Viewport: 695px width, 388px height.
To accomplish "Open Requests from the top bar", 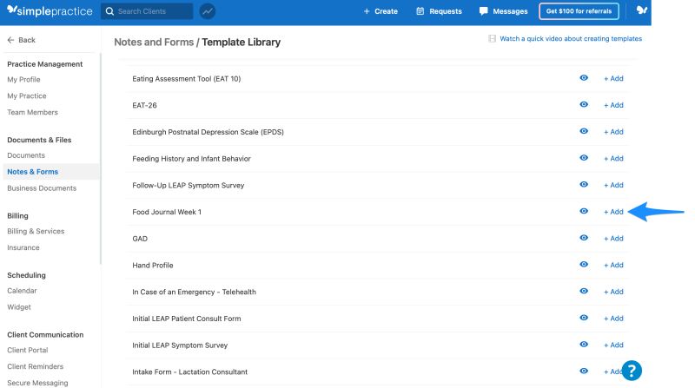I will (439, 11).
